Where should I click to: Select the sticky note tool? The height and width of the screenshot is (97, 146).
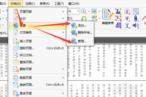coord(136,11)
